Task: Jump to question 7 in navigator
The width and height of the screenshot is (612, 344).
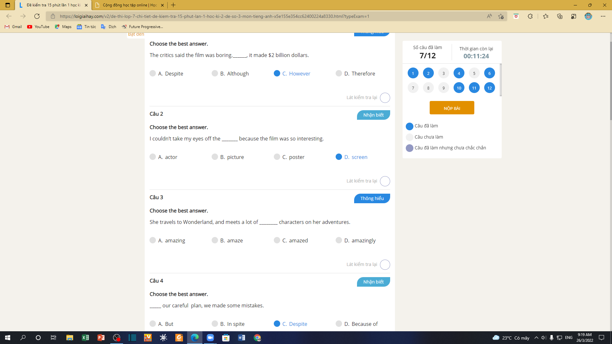Action: tap(413, 88)
